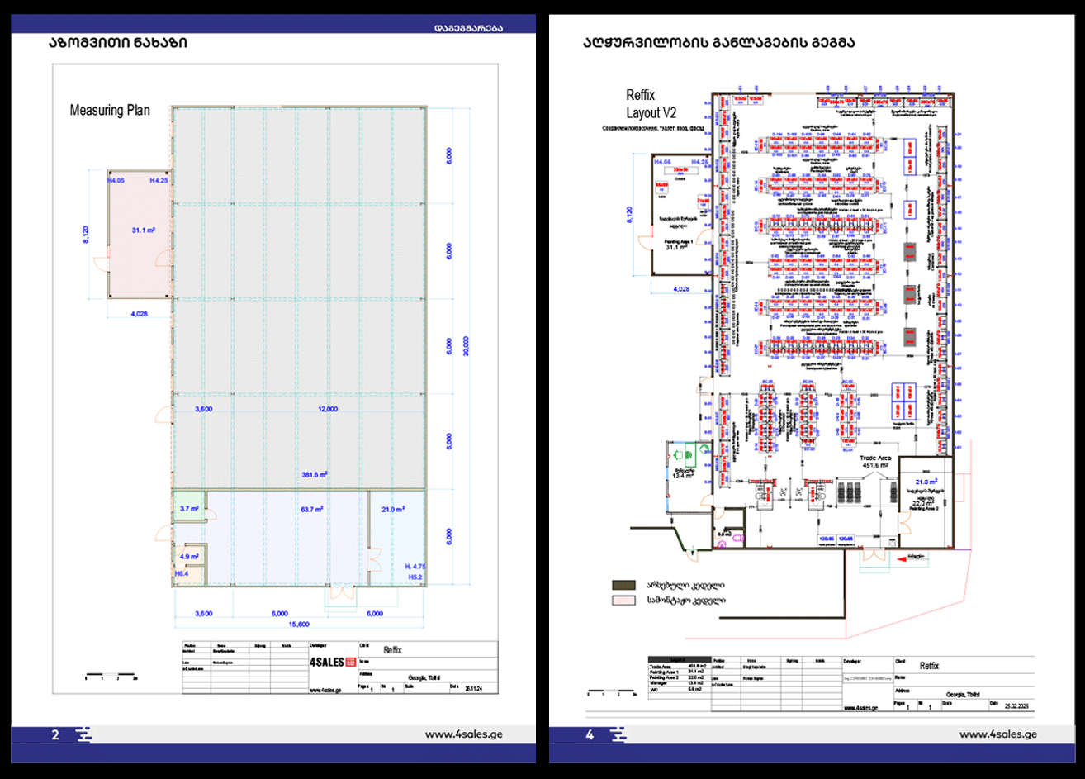This screenshot has width=1085, height=779.
Task: Select the dark existing-wall legend swatch
Action: (x=623, y=584)
